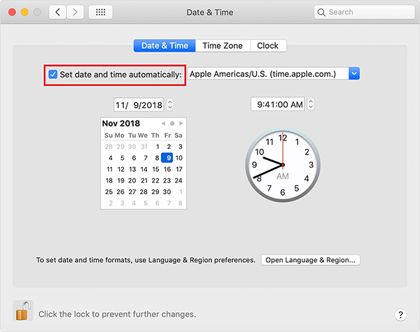Uncheck Set date and time automatically
This screenshot has height=332, width=420.
coord(52,74)
